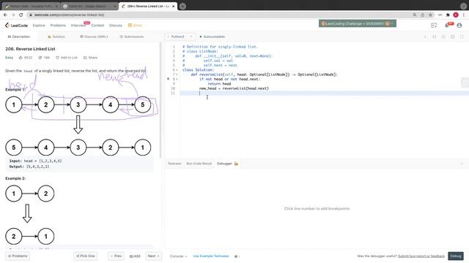The image size is (469, 263).
Task: Open the editor settings icon
Action: pyautogui.click(x=453, y=37)
